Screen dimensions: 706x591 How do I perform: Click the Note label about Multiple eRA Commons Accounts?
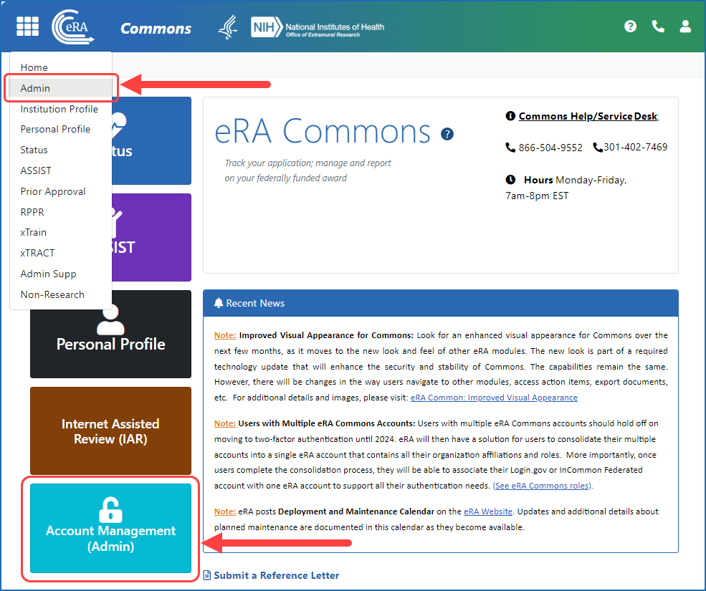click(x=224, y=423)
